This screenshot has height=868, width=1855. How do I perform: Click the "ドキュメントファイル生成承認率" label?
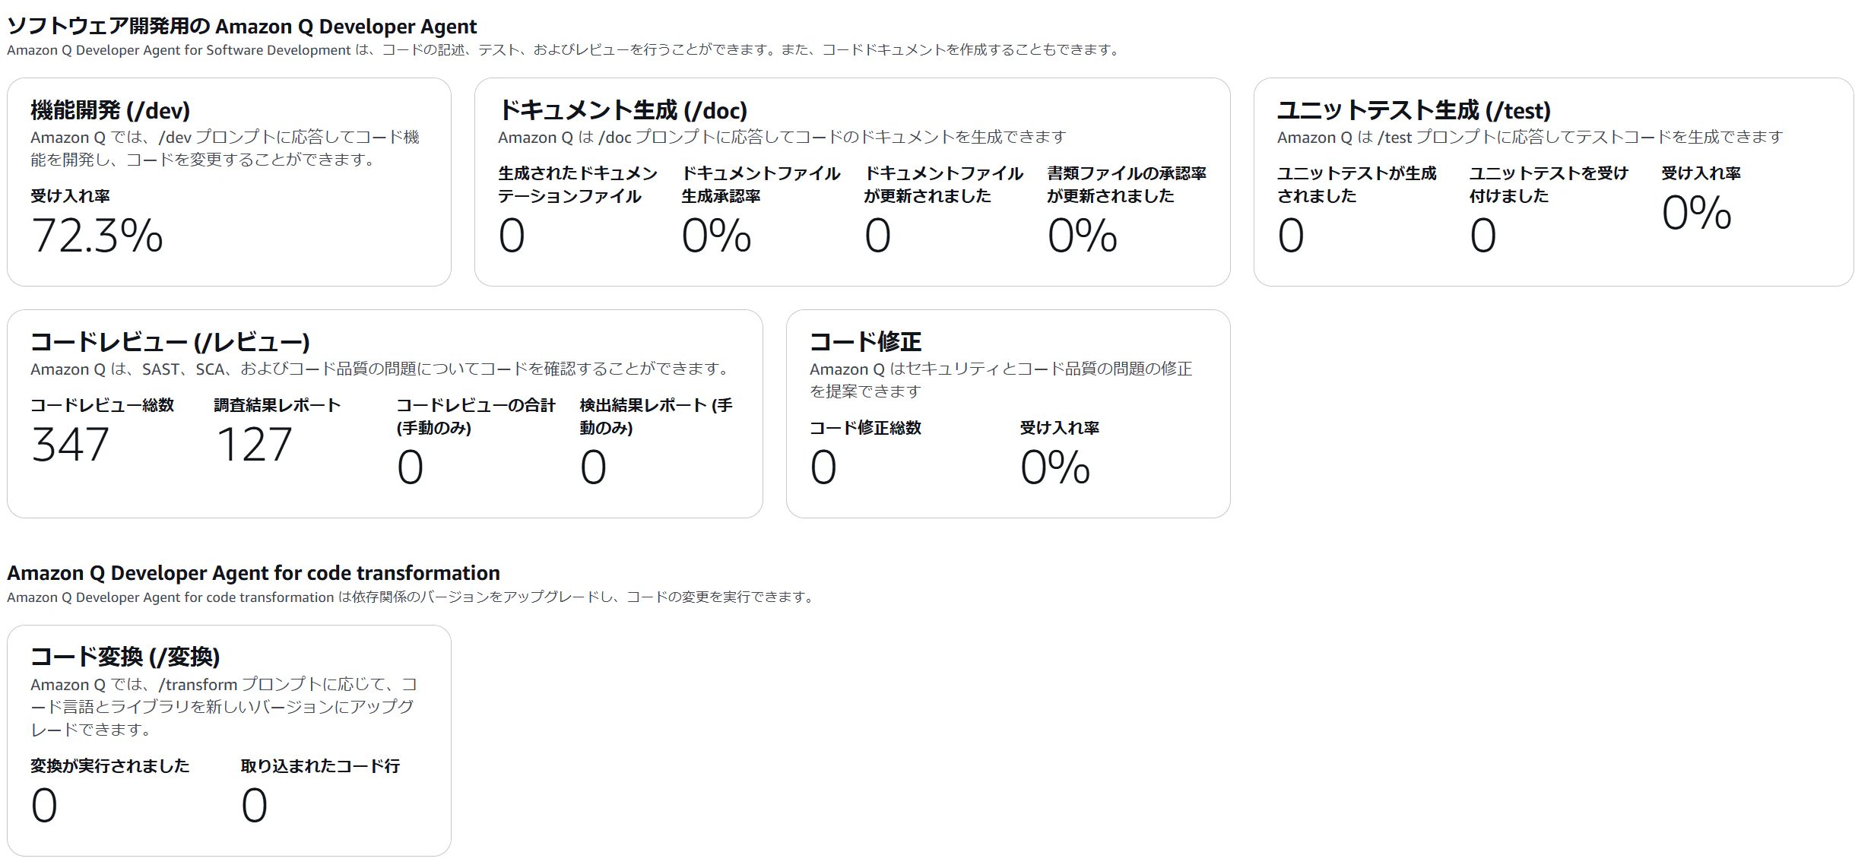point(761,185)
